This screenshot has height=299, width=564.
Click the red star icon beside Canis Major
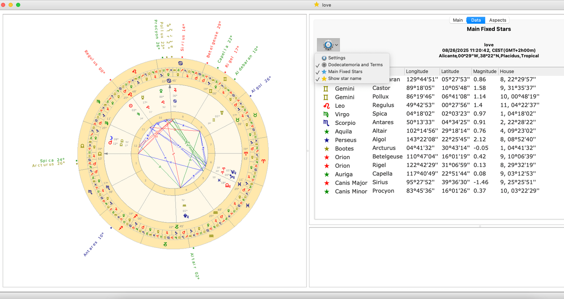tap(326, 183)
